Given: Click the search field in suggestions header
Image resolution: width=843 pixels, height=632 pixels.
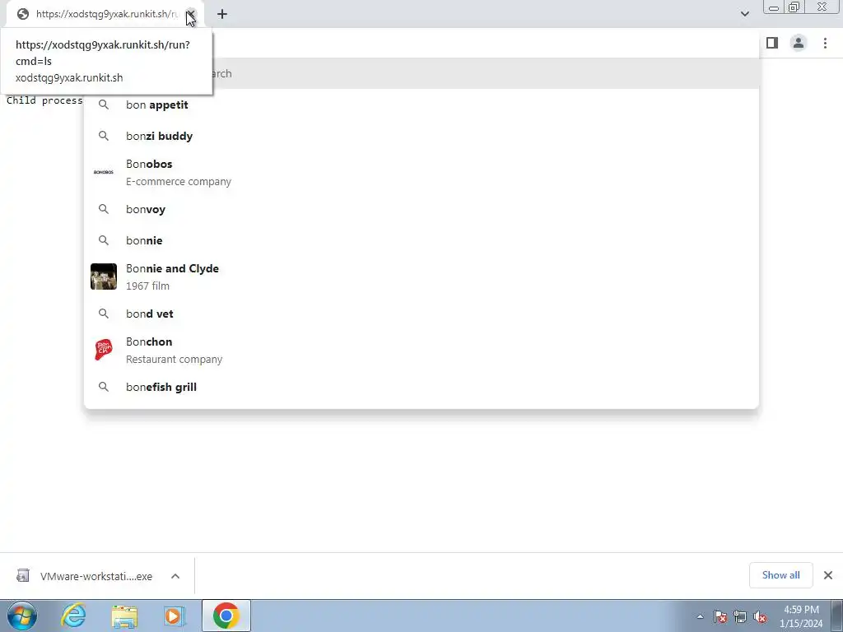Looking at the screenshot, I should [x=421, y=73].
